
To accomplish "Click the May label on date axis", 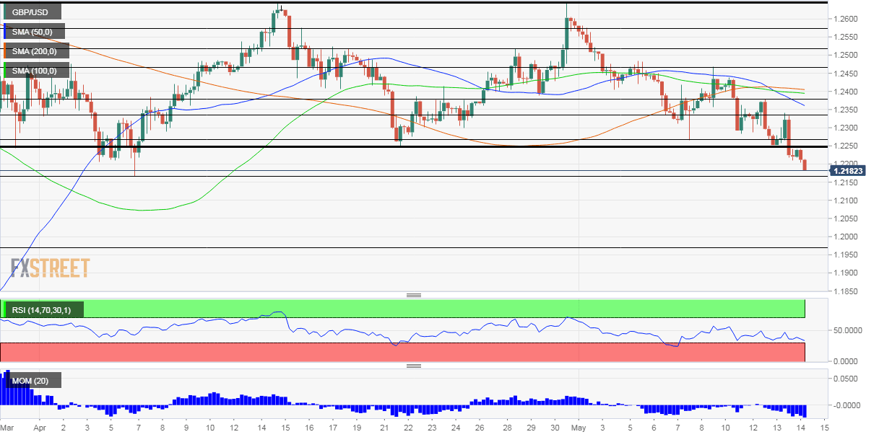I will coord(579,427).
